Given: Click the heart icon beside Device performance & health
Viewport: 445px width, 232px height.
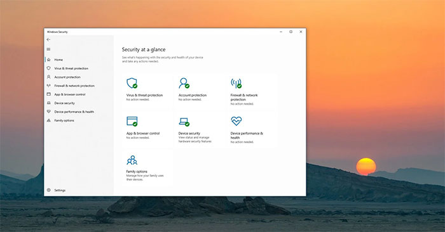Looking at the screenshot, I should pyautogui.click(x=48, y=112).
